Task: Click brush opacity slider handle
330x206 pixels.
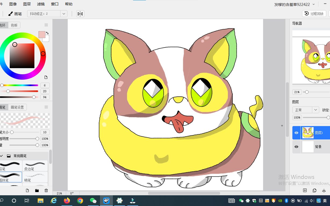Action: [x=37, y=139]
